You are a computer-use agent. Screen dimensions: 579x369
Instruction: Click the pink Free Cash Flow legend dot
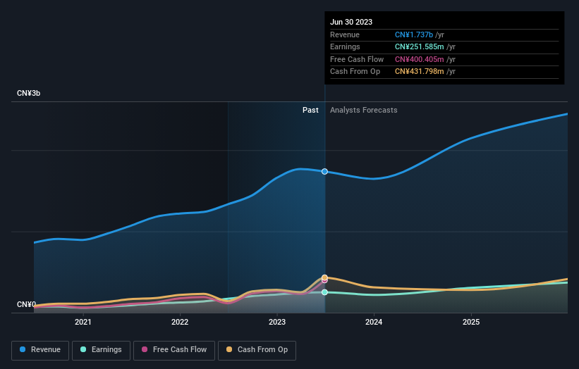(145, 349)
